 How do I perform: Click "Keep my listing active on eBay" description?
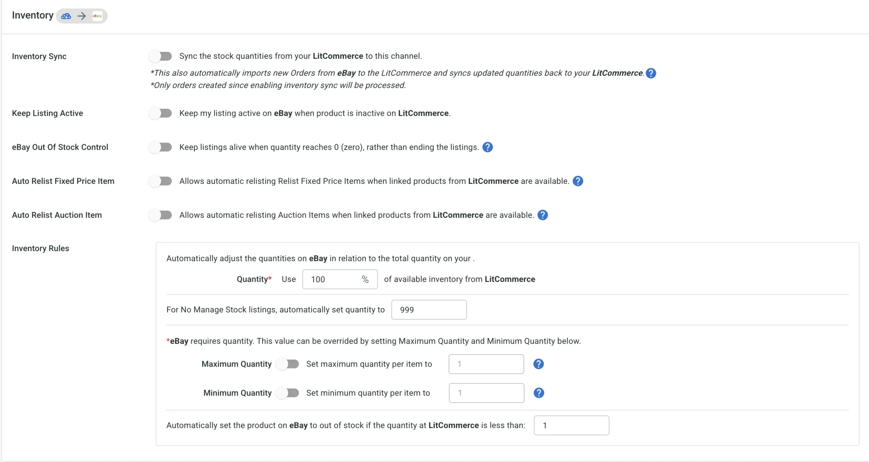tap(315, 113)
